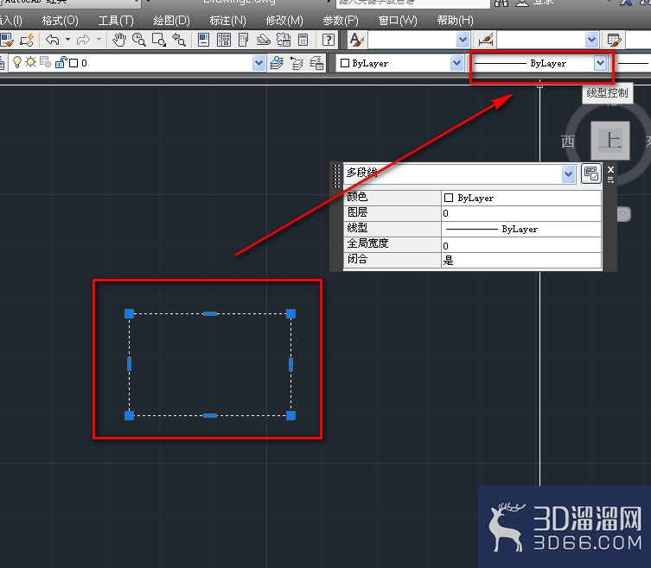This screenshot has width=651, height=568.
Task: Open the DesignCenter icon
Action: pyautogui.click(x=223, y=41)
